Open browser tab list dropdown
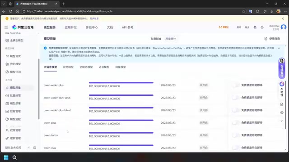The height and width of the screenshot is (162, 289). [4, 4]
